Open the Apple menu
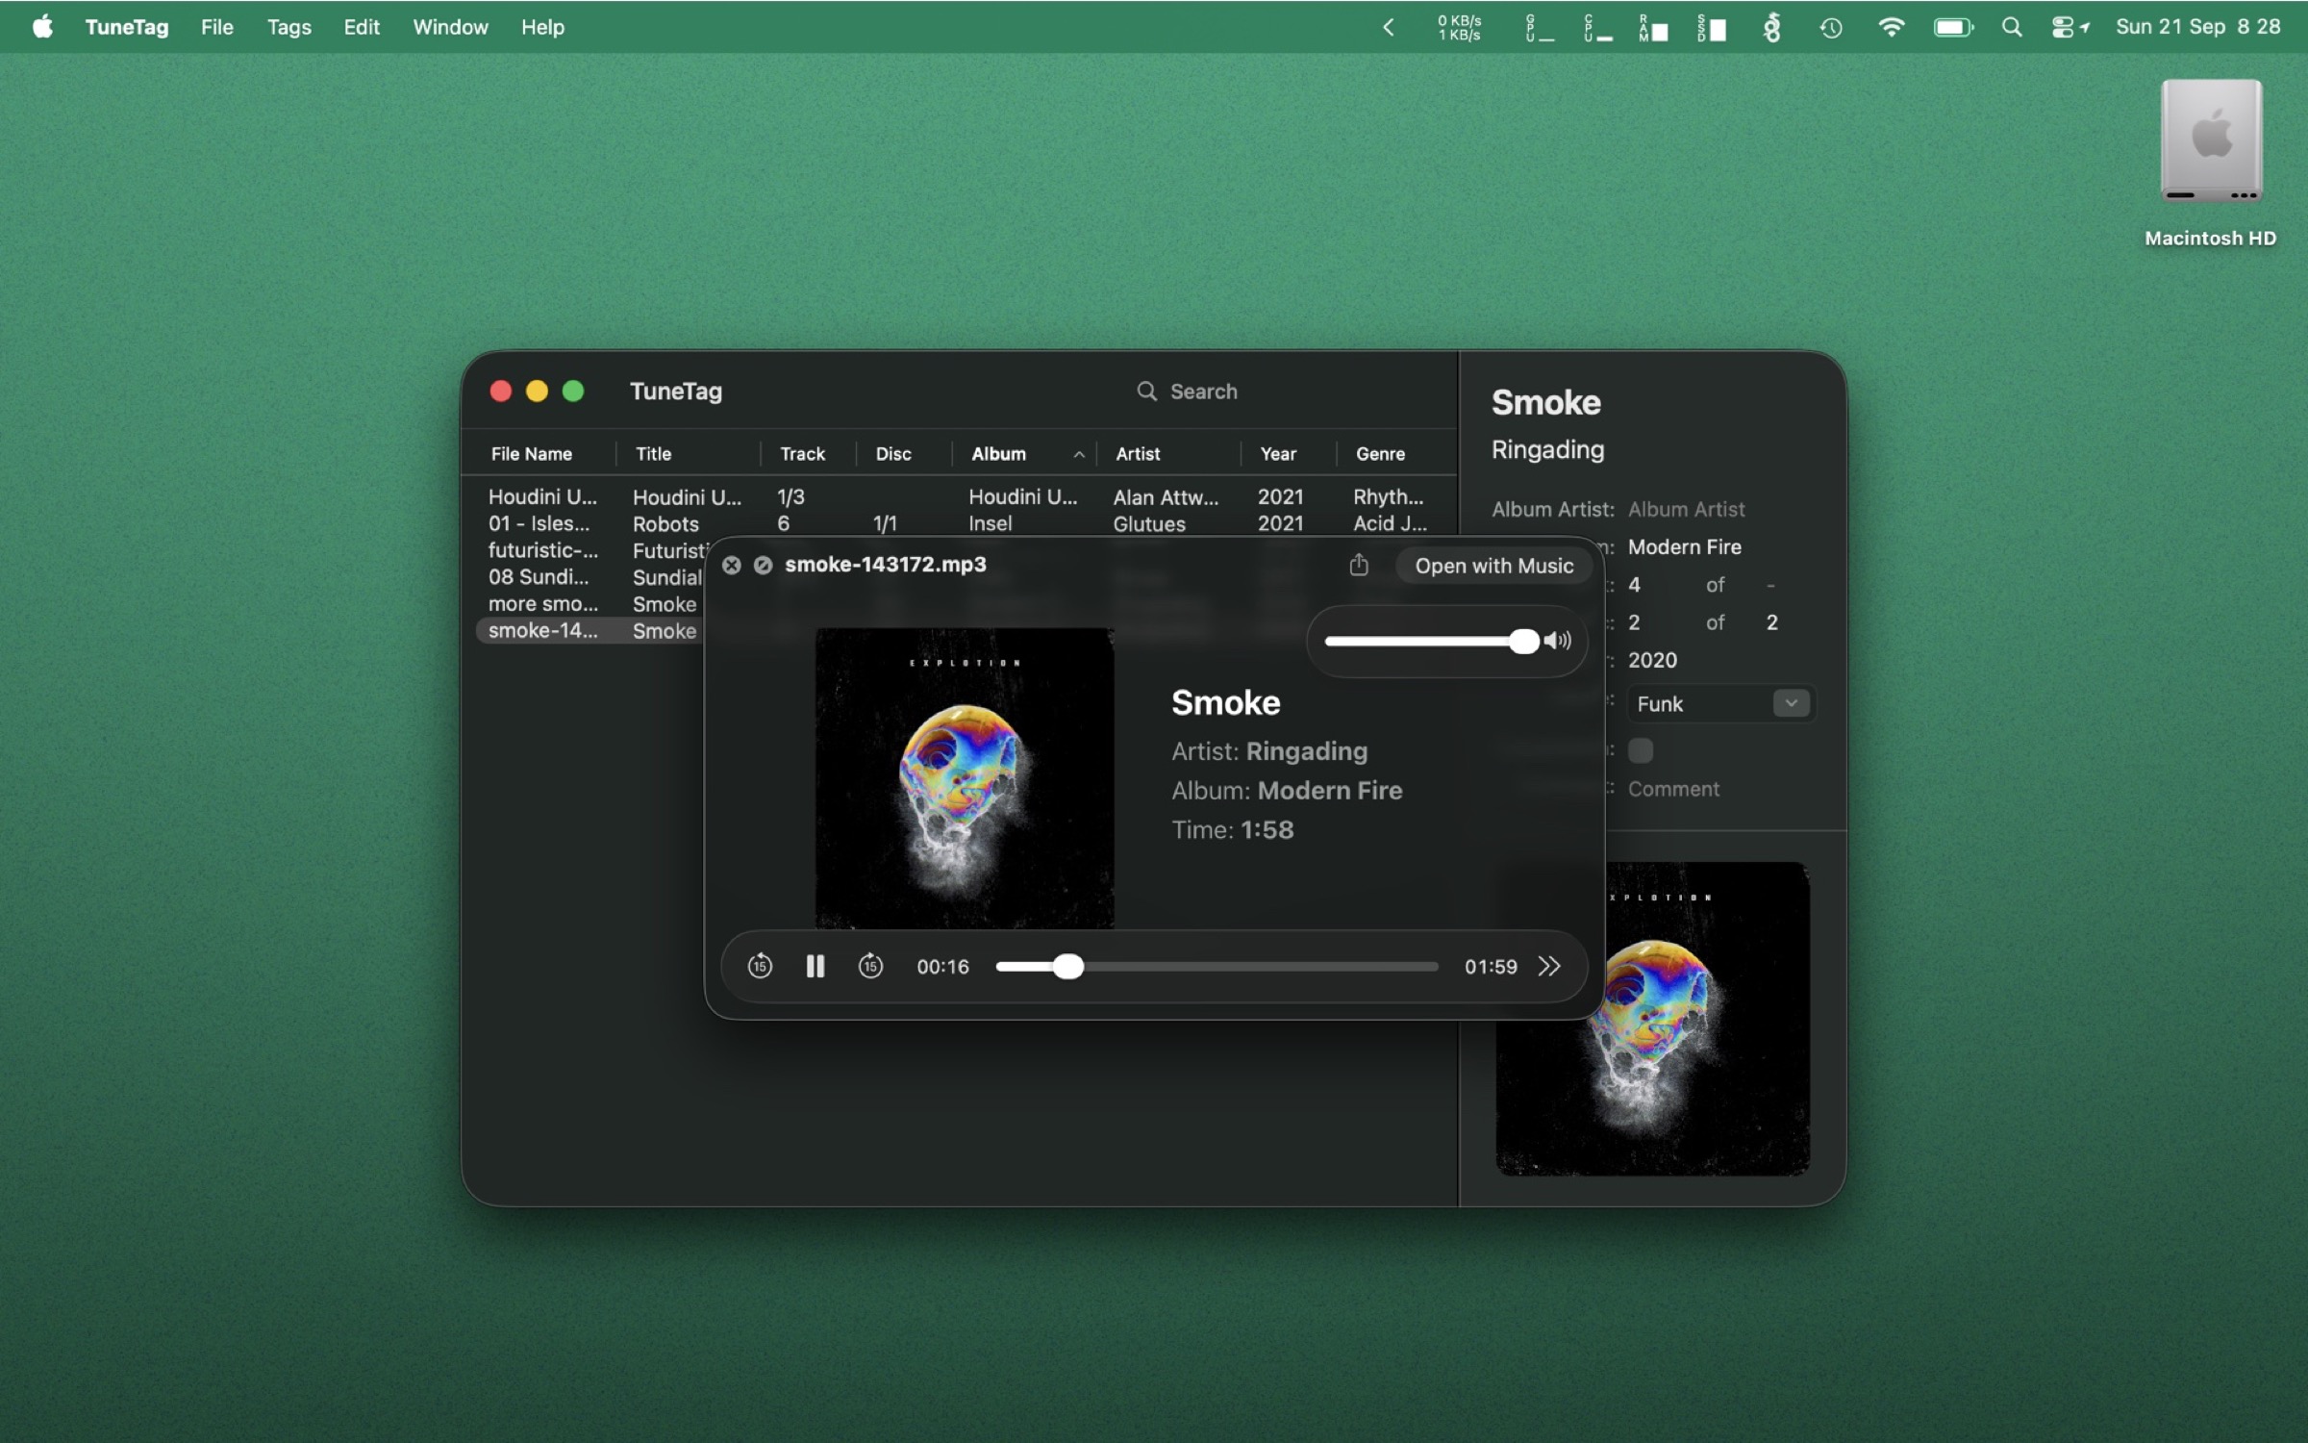Viewport: 2308px width, 1443px height. point(42,27)
